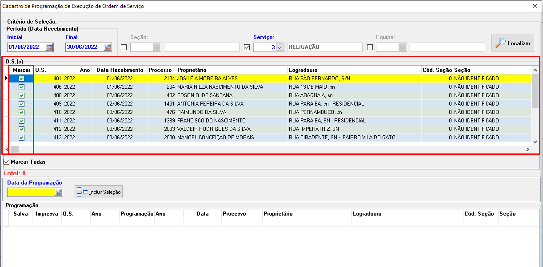Image resolution: width=543 pixels, height=267 pixels.
Task: Click the yellow Data da Programação field
Action: click(x=31, y=192)
